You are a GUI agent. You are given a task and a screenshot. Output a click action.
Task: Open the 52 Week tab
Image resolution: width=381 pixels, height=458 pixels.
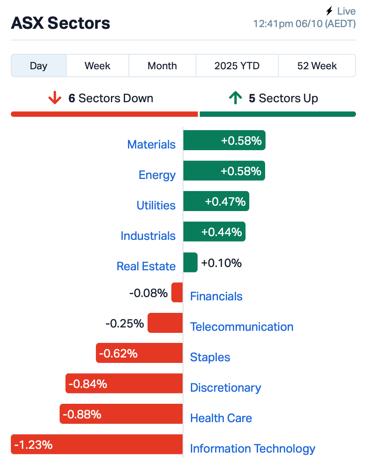point(317,66)
